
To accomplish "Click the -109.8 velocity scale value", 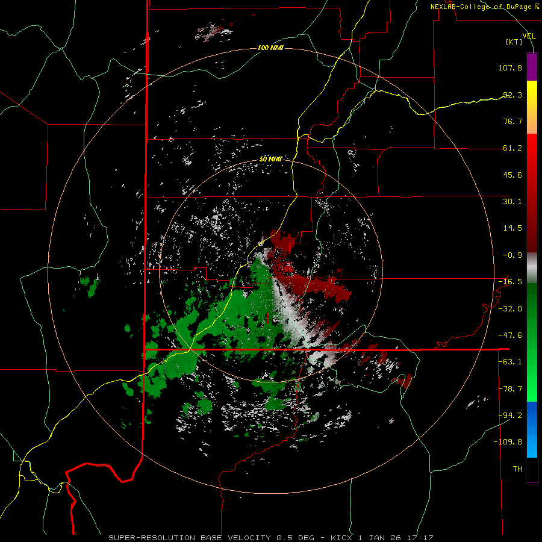I will pos(508,442).
